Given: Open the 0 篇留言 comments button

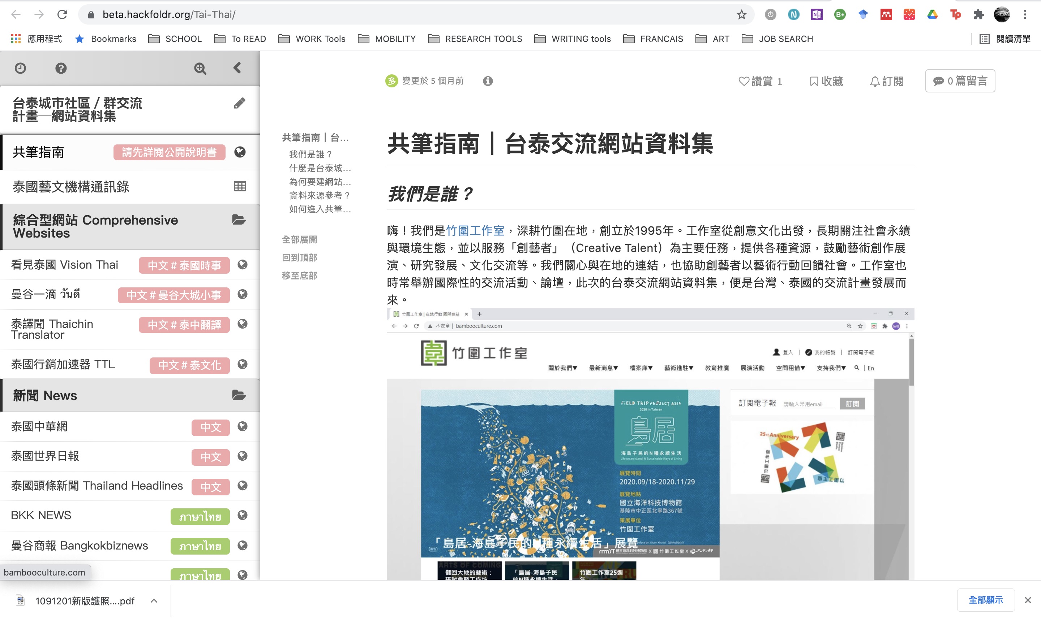Looking at the screenshot, I should pos(960,81).
